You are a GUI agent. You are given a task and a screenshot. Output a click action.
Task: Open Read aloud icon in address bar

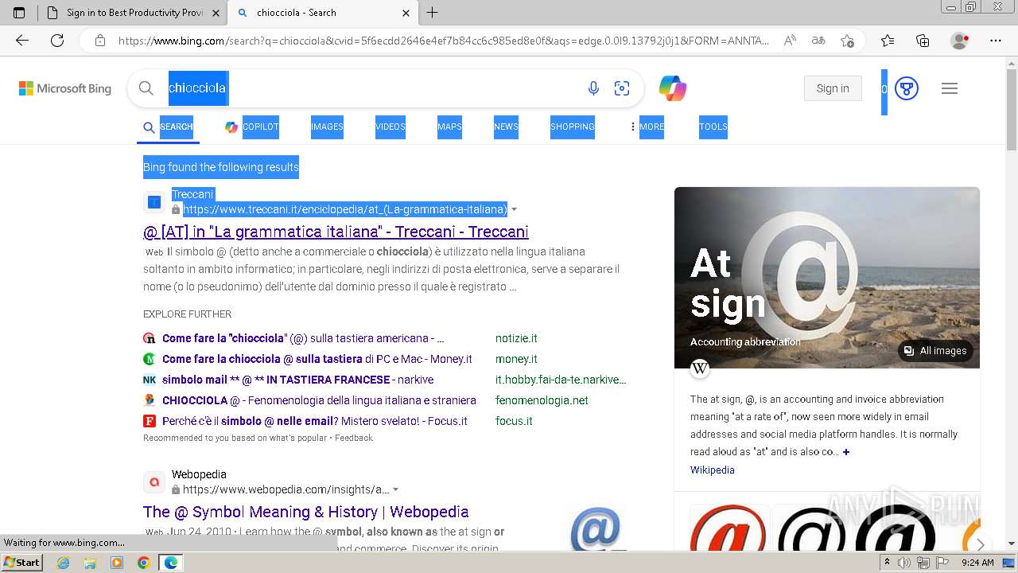[x=790, y=41]
